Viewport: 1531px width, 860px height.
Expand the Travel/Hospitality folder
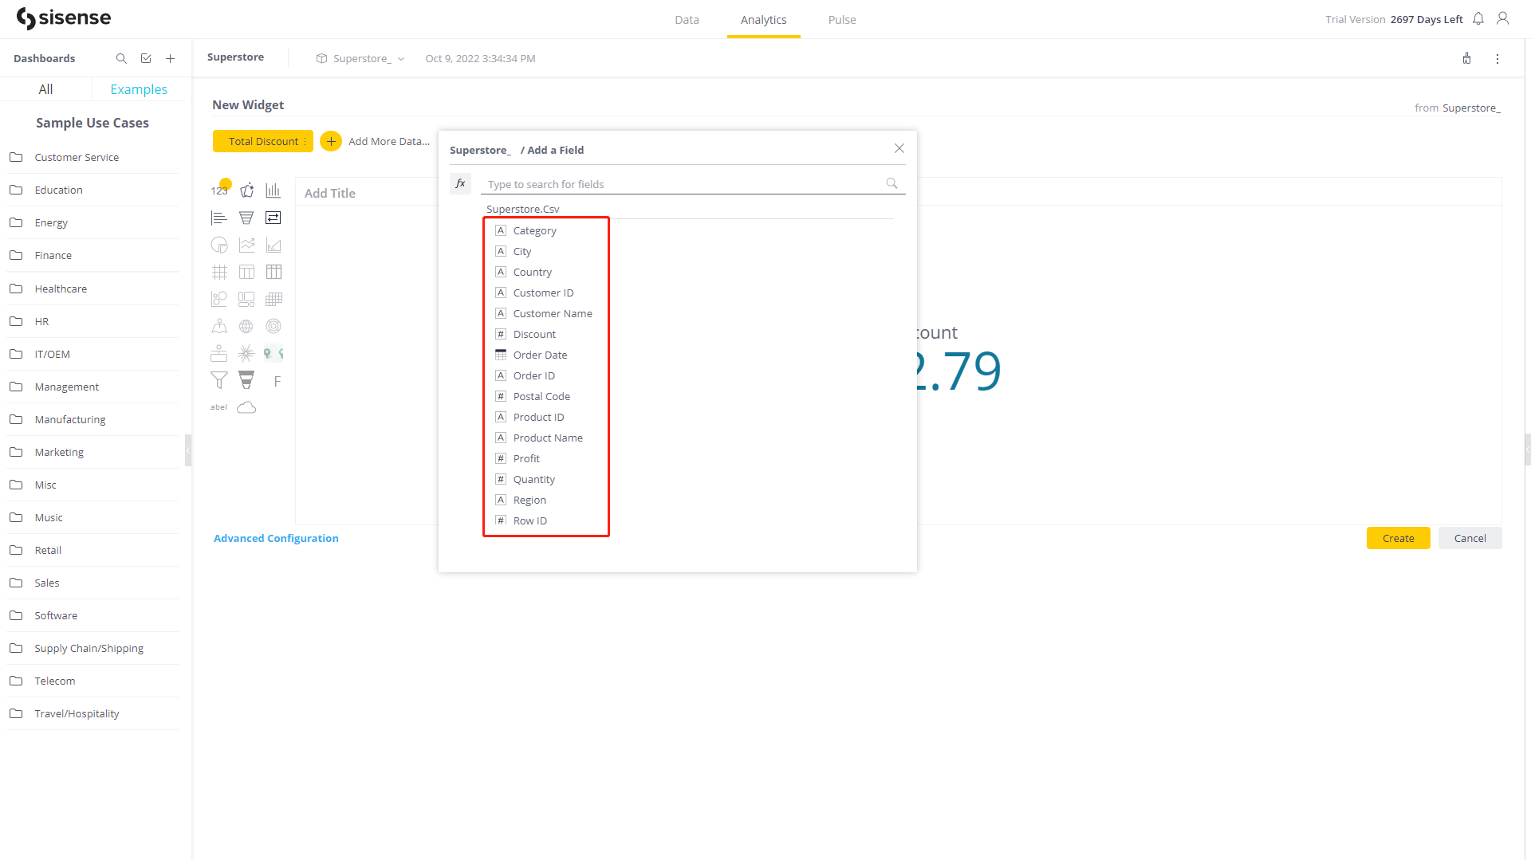[x=92, y=713]
